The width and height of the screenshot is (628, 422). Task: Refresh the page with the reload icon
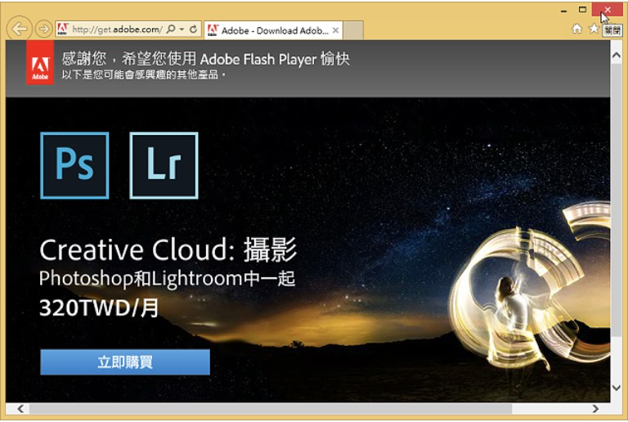pyautogui.click(x=194, y=29)
